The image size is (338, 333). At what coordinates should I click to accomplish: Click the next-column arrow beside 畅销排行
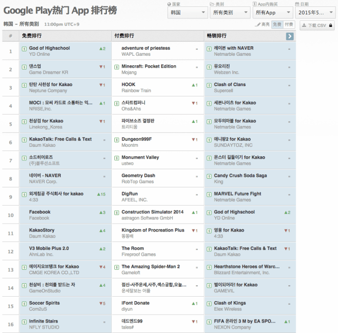coord(290,36)
